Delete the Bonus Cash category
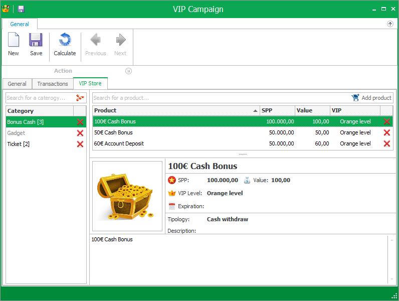 coord(80,122)
